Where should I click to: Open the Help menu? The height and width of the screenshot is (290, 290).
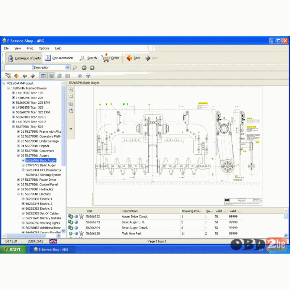[x=58, y=48]
